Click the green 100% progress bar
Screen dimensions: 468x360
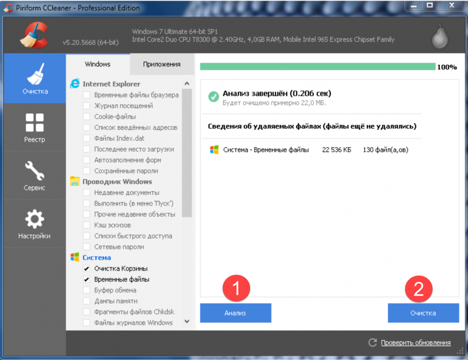tap(318, 67)
